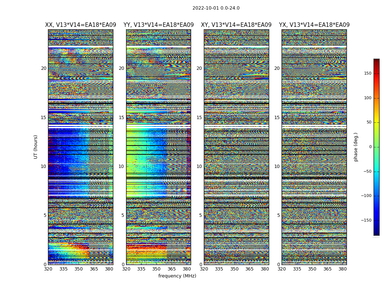Click the XX polarization phase plot
Screen dimensions: 385x294
[x=81, y=147]
